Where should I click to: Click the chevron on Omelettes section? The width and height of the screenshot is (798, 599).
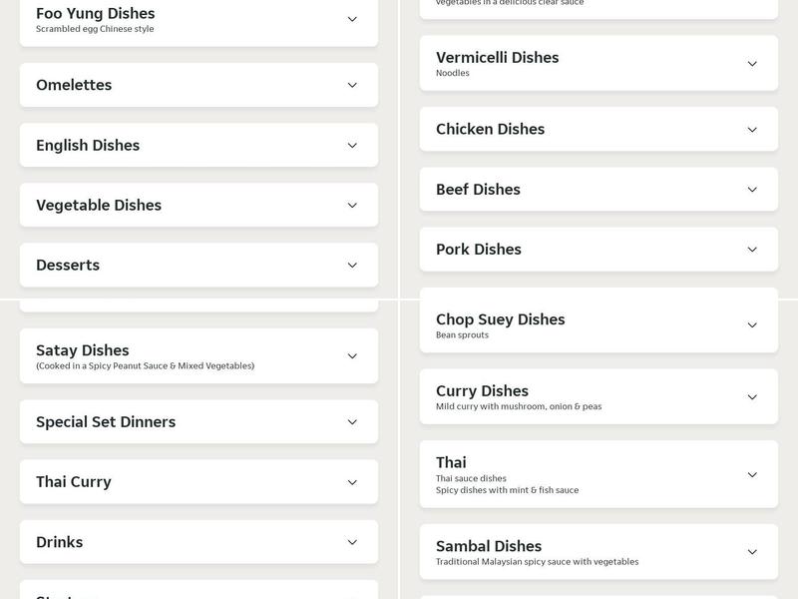351,84
